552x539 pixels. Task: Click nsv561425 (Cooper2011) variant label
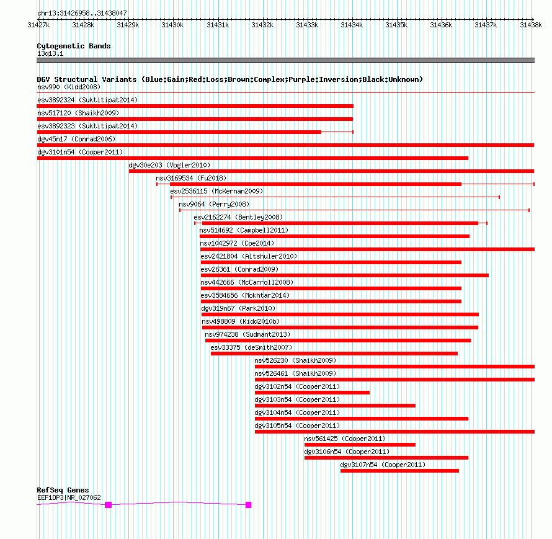click(x=345, y=439)
